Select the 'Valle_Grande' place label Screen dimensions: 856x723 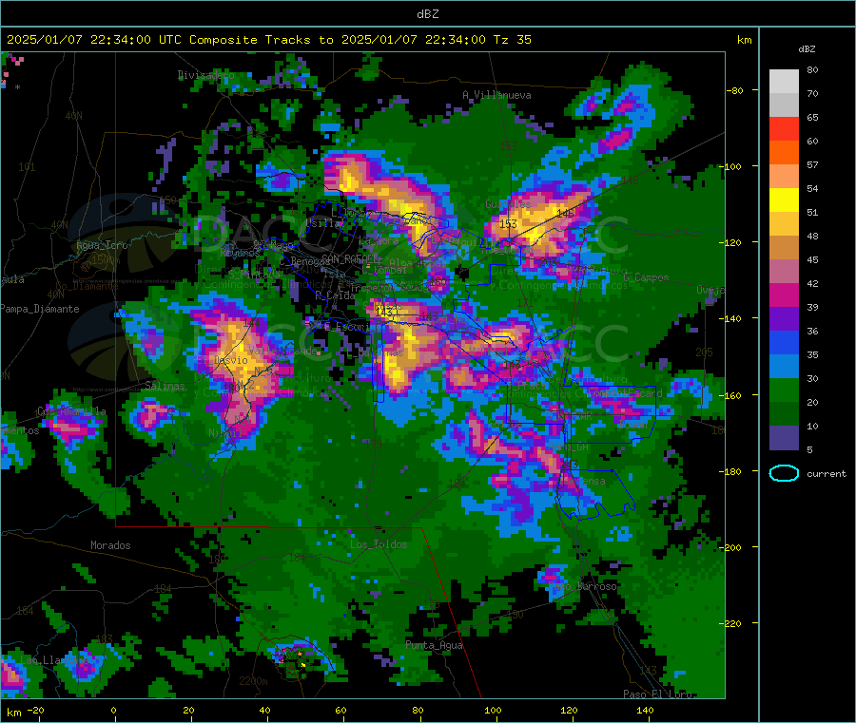coord(282,351)
